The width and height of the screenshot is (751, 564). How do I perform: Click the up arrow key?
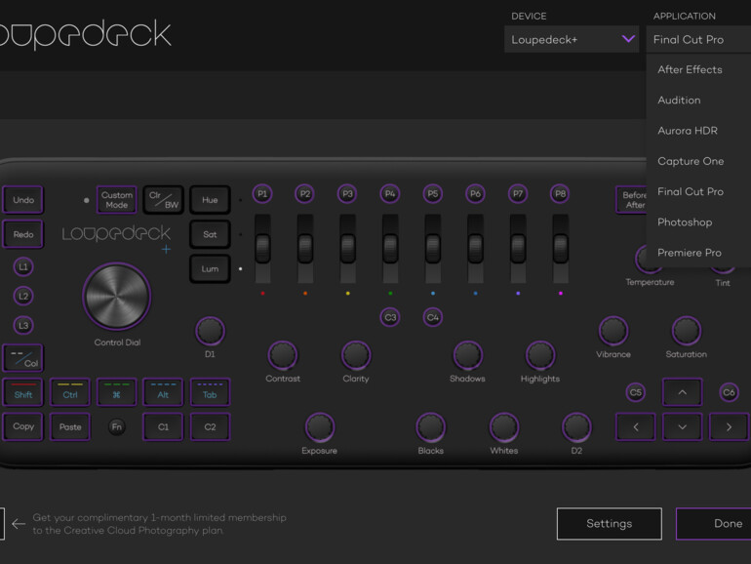pos(682,392)
